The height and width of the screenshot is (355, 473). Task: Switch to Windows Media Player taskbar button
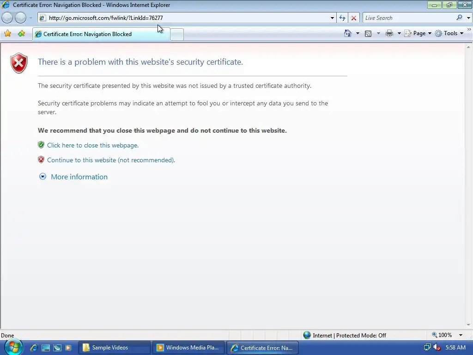click(188, 348)
